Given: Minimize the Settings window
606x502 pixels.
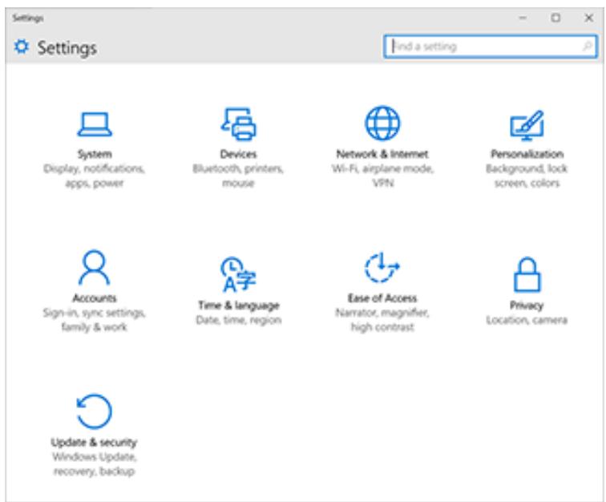Looking at the screenshot, I should click(x=523, y=18).
